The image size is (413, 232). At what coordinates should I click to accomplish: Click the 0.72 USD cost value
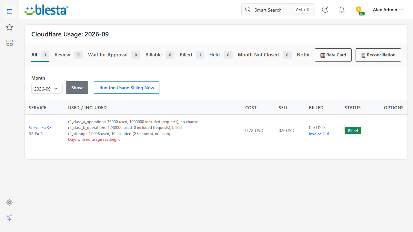[254, 130]
